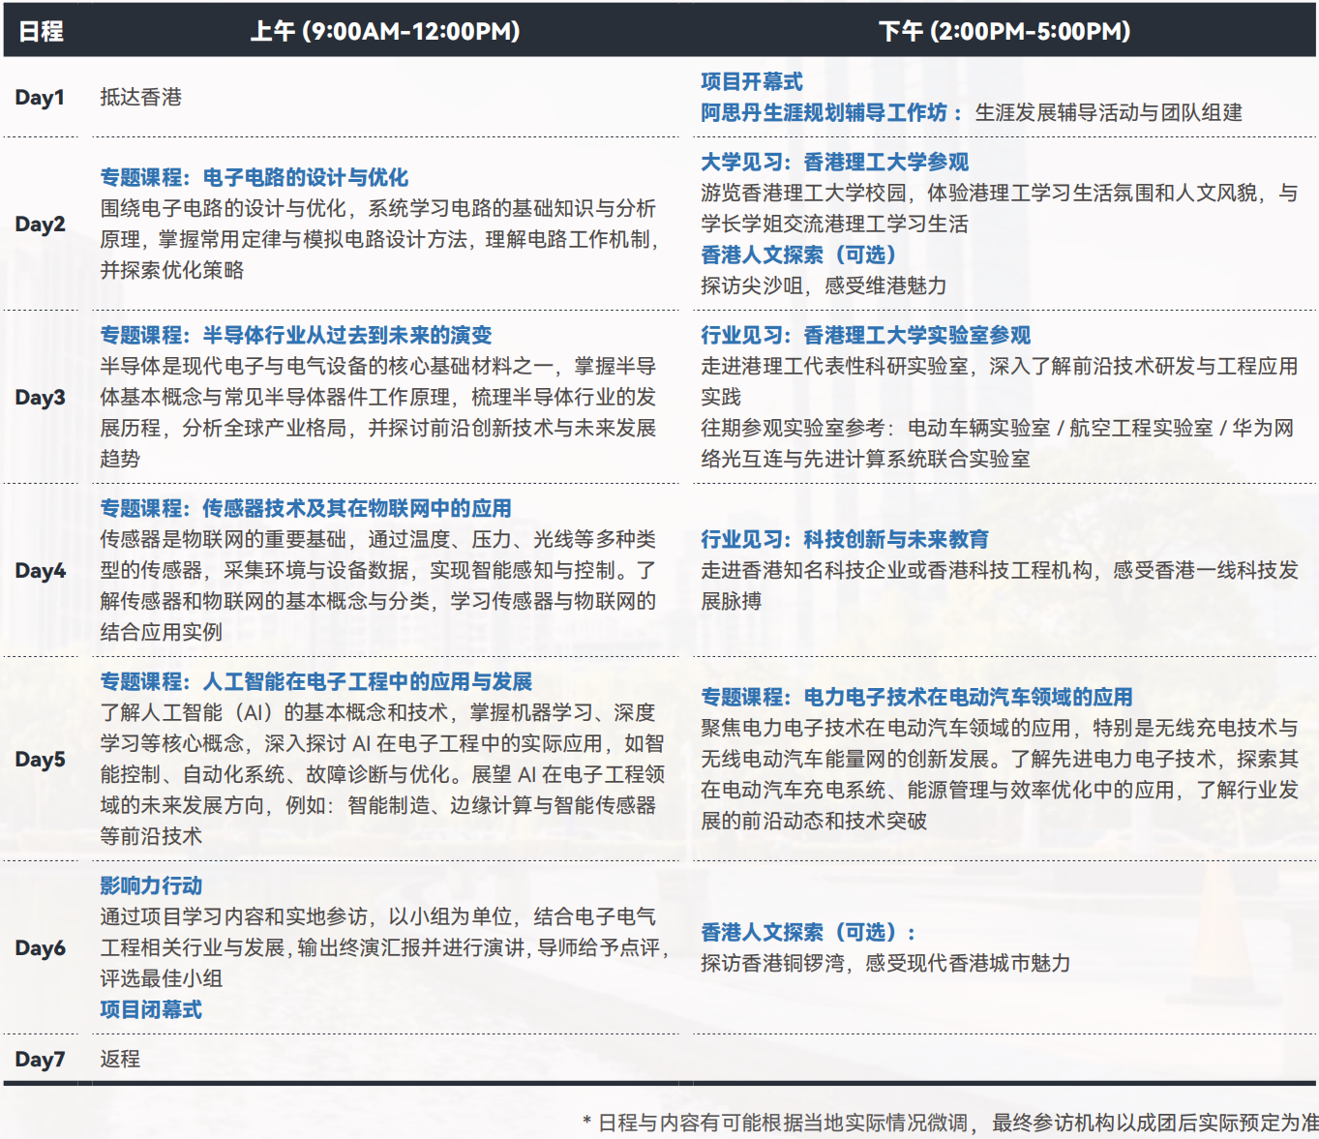Click the line starting 走进香港知名科技企业

coord(1000,571)
